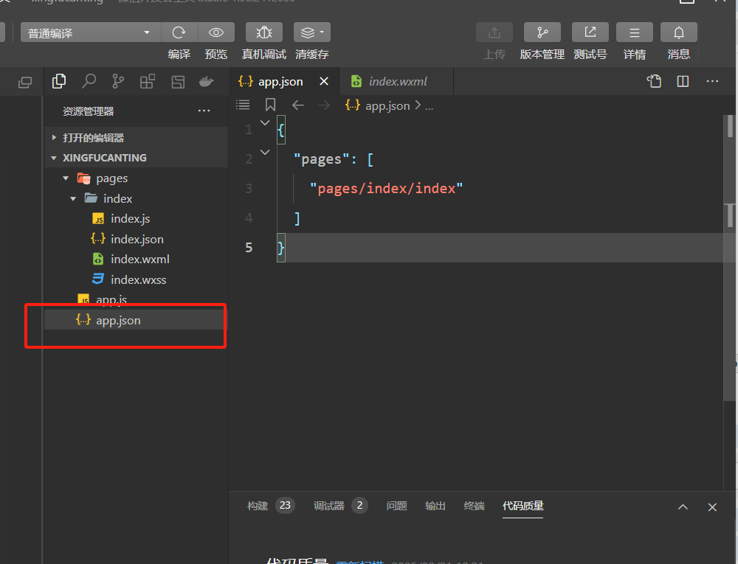Switch to the 调试器 panel tab
The width and height of the screenshot is (738, 564).
(x=340, y=506)
